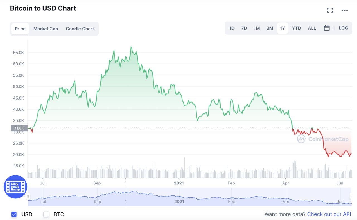Toggle the USD checkbox
The width and height of the screenshot is (357, 220).
pos(14,214)
